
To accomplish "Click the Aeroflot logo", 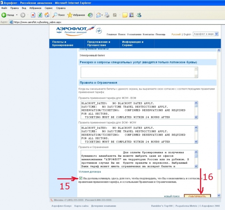I will pos(76,31).
